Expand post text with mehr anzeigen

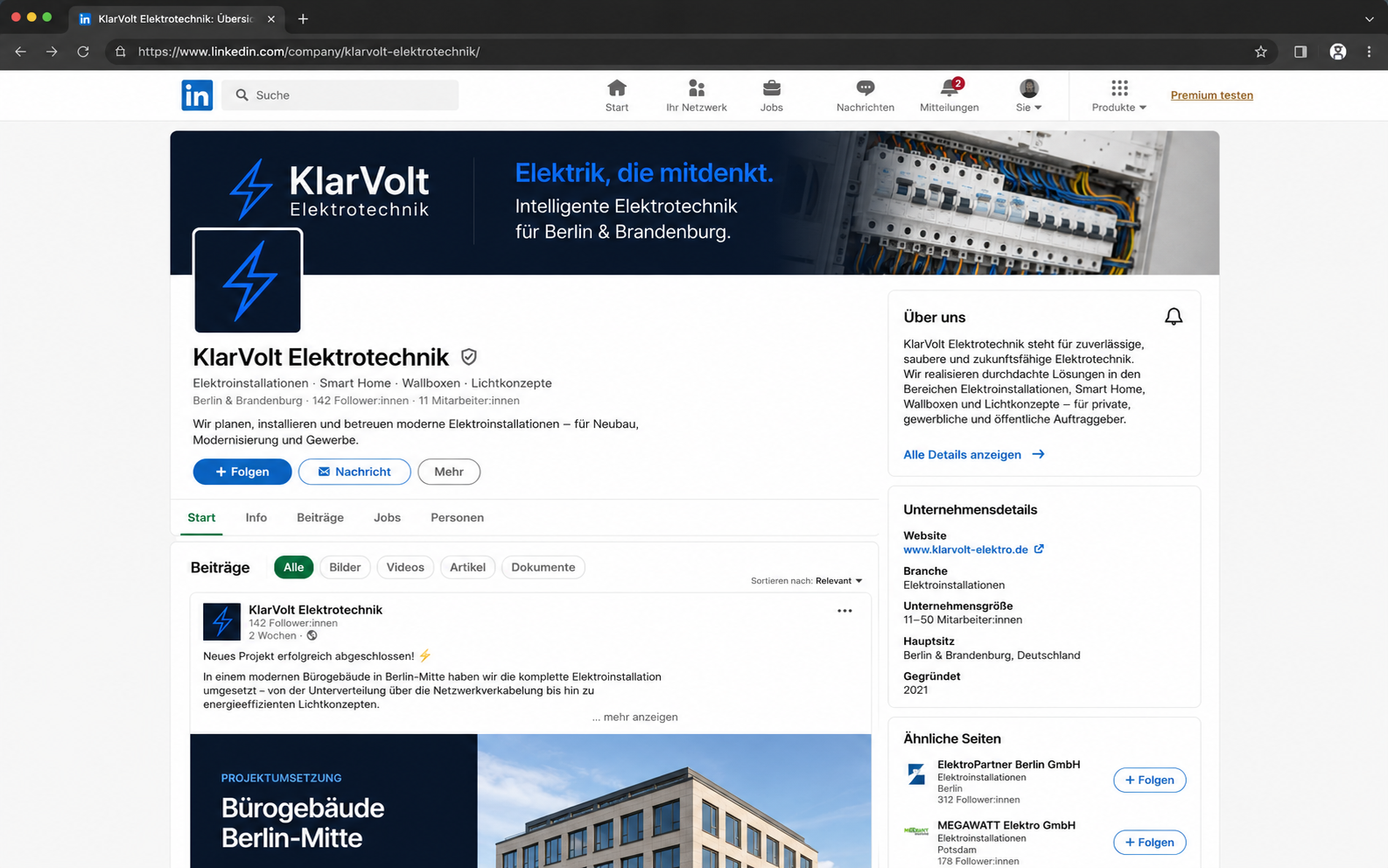pyautogui.click(x=634, y=717)
